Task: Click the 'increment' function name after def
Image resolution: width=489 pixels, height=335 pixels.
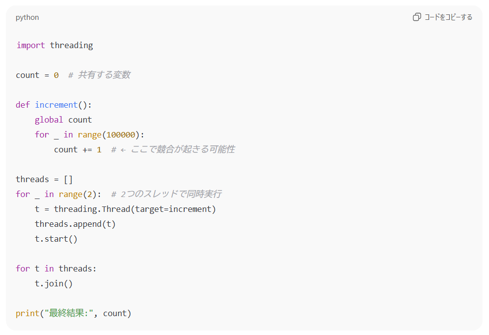Action: 56,105
